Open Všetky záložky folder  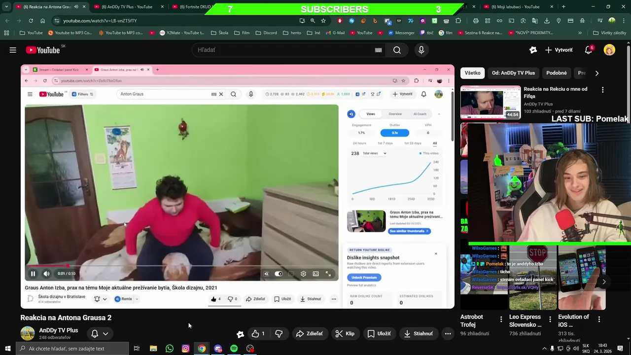[610, 33]
